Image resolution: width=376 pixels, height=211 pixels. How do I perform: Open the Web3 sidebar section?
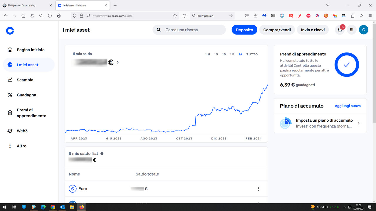click(29, 131)
